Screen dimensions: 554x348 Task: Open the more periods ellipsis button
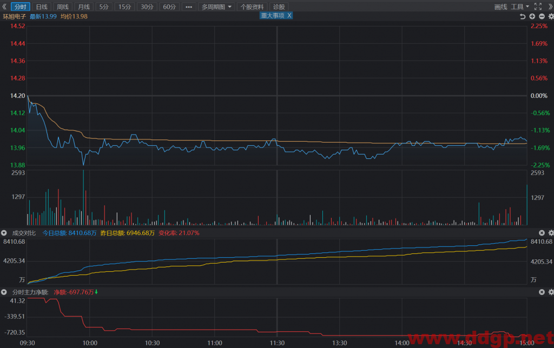click(189, 6)
